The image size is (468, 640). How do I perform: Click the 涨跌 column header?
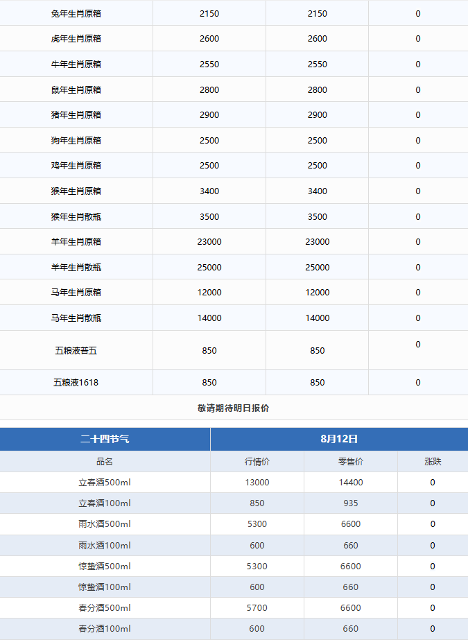(x=433, y=461)
